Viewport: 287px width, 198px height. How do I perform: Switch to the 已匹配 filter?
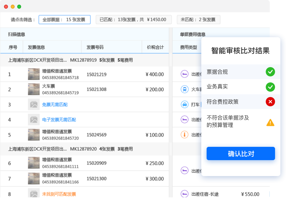134,19
